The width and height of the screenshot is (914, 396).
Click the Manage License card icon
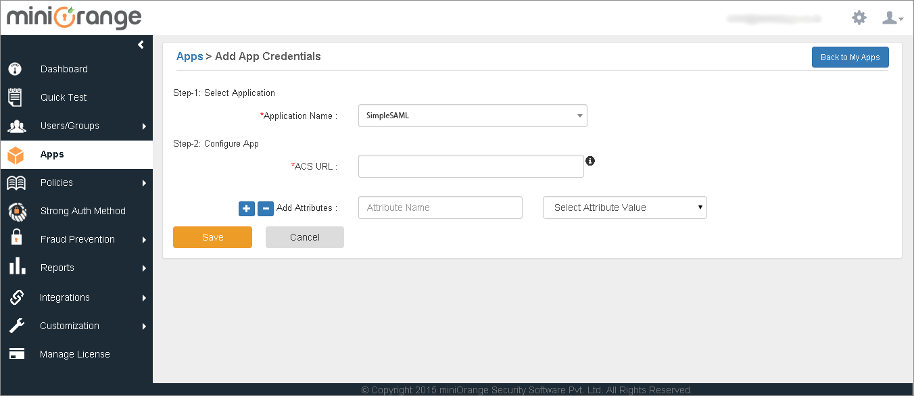(16, 354)
